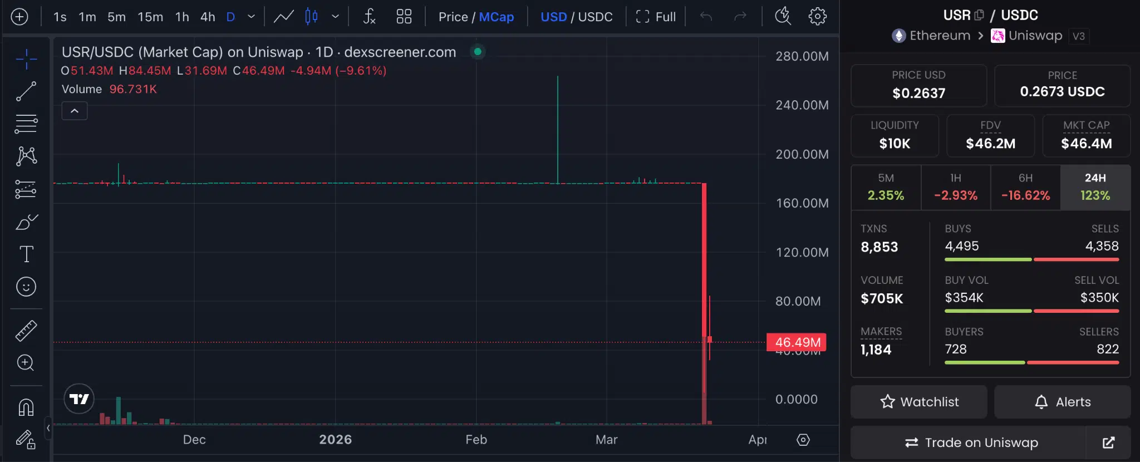Select the XABCD pattern tool
The height and width of the screenshot is (462, 1140).
[25, 155]
